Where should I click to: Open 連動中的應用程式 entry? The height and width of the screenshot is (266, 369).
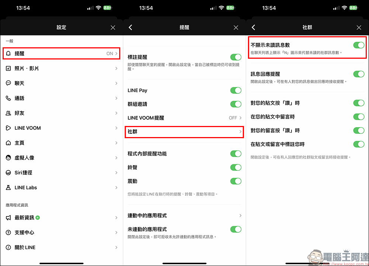click(184, 216)
